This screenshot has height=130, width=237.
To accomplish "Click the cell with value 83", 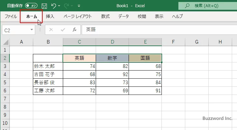I will pyautogui.click(x=79, y=83).
